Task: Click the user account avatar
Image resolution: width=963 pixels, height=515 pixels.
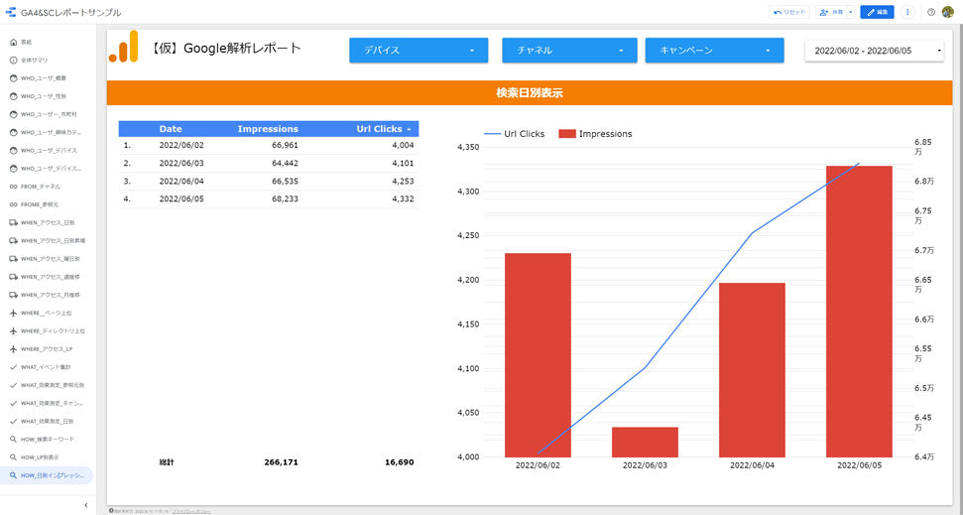Action: [x=948, y=12]
